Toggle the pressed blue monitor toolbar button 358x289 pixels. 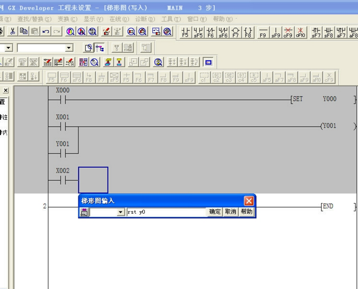tap(208, 62)
